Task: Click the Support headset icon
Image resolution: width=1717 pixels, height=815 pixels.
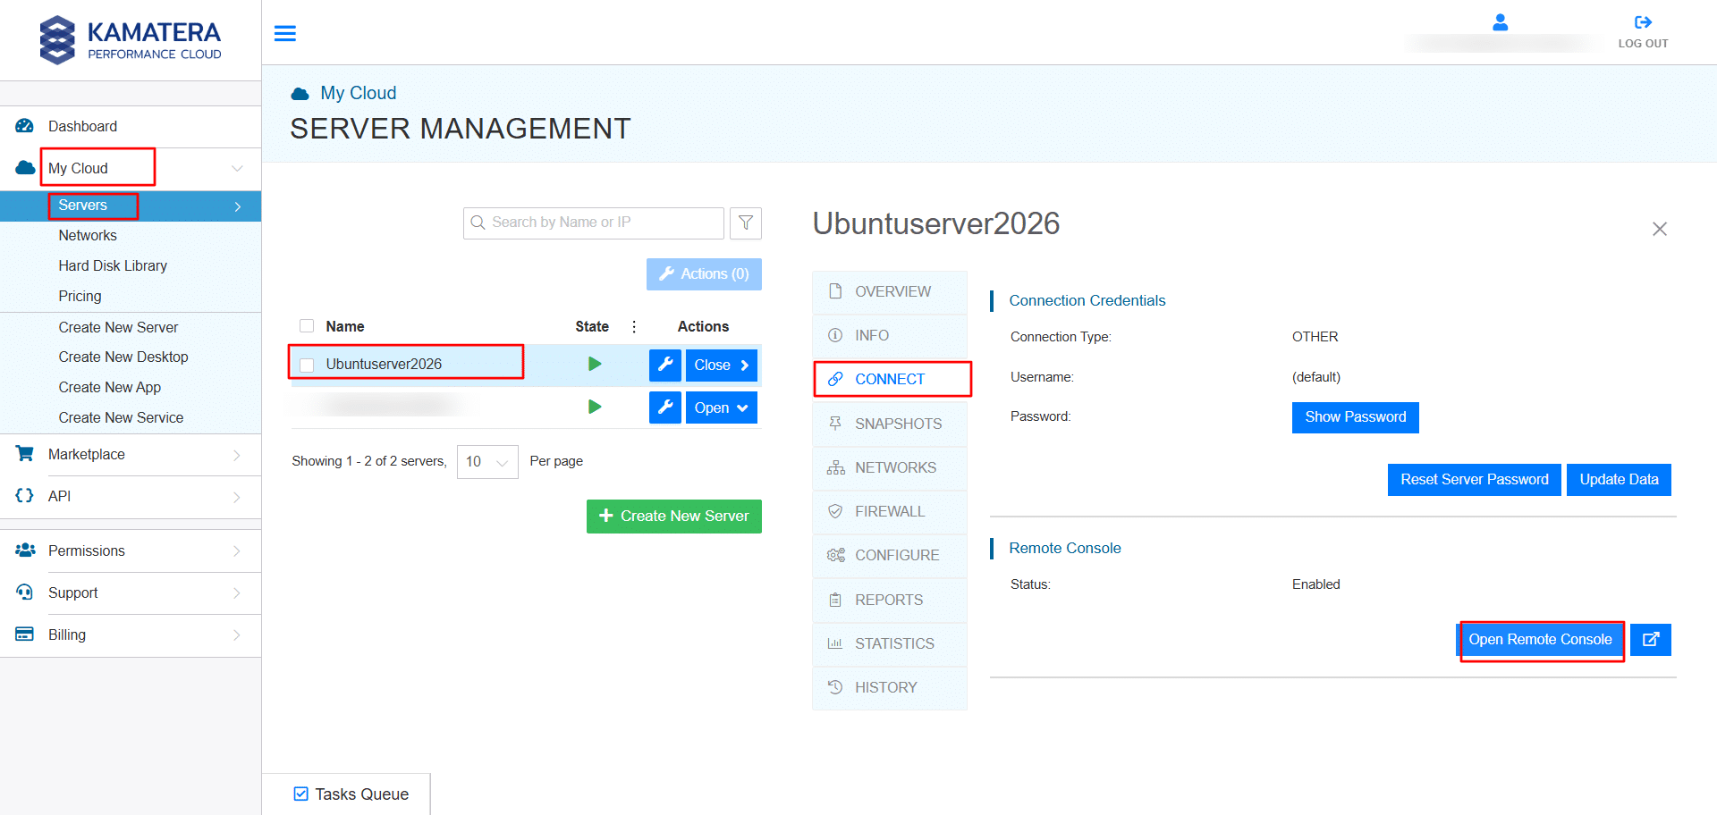Action: pyautogui.click(x=25, y=592)
